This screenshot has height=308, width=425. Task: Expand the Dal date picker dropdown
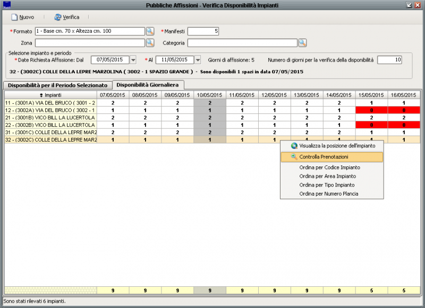tap(133, 60)
